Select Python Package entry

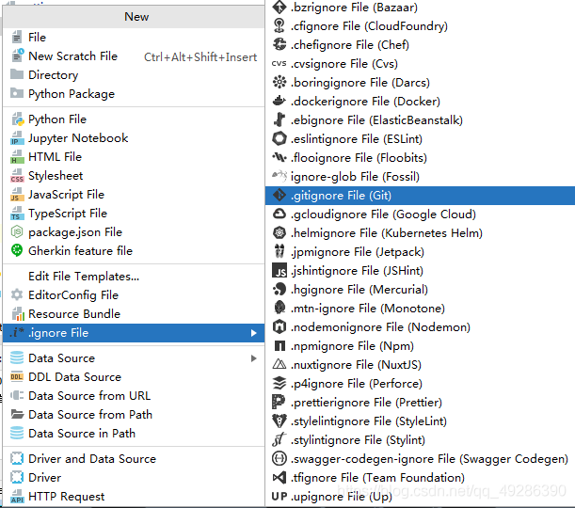tap(134, 94)
